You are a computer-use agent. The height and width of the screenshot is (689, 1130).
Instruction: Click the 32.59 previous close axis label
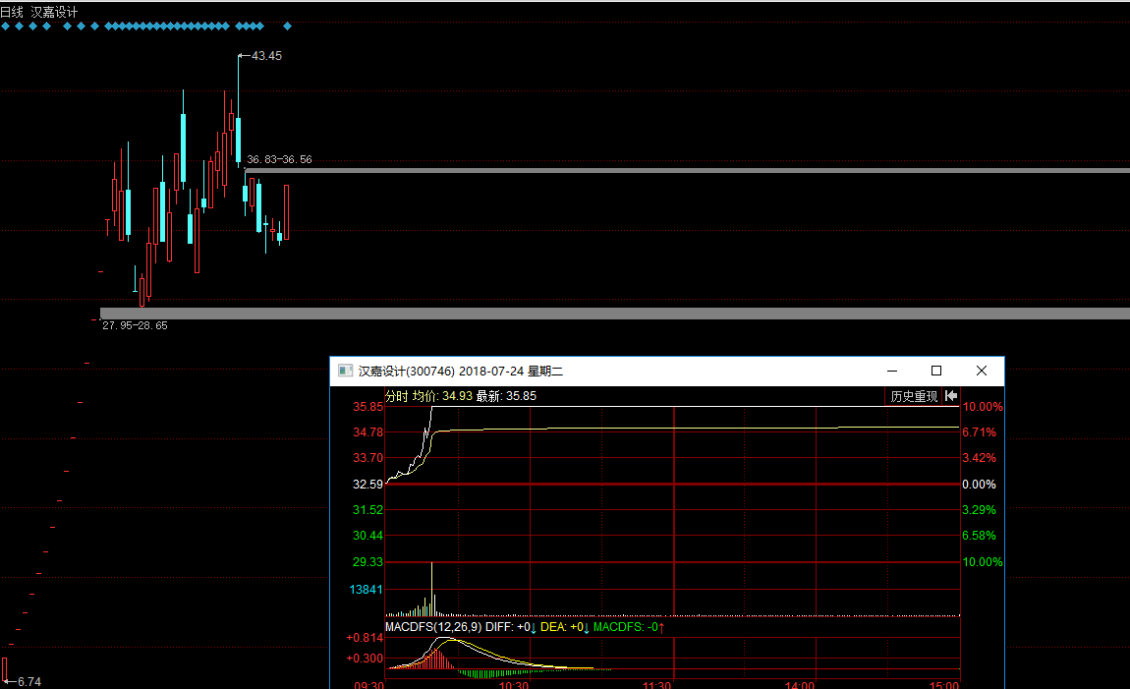tap(367, 485)
